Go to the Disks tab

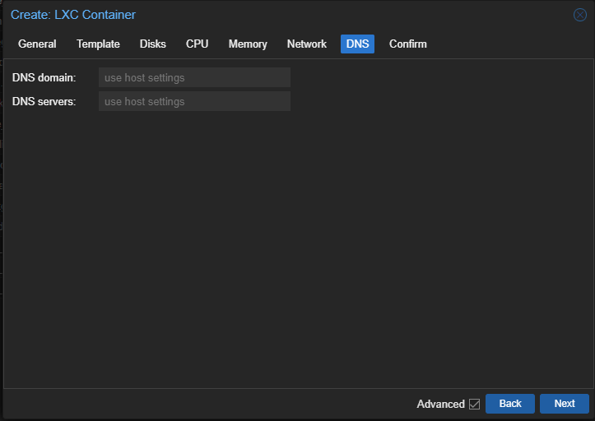click(153, 44)
